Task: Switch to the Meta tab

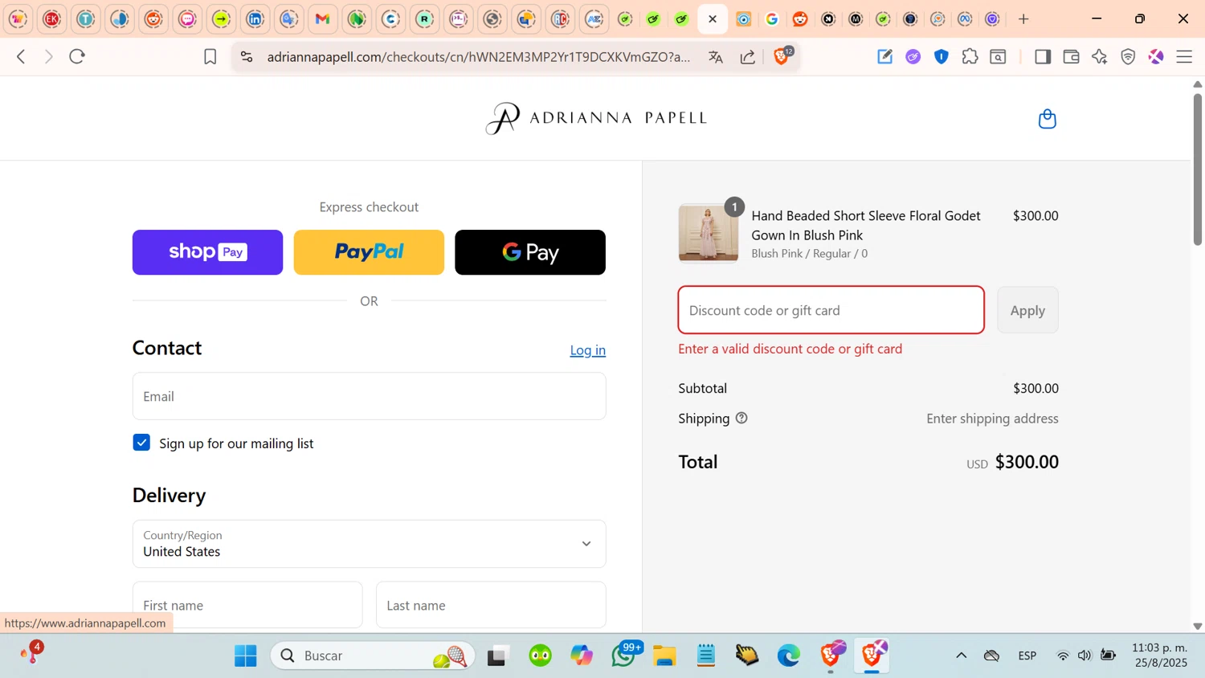Action: tap(965, 19)
